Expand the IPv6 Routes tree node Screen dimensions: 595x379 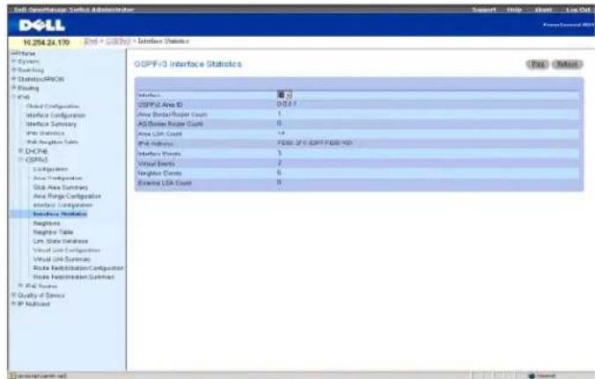(21, 286)
